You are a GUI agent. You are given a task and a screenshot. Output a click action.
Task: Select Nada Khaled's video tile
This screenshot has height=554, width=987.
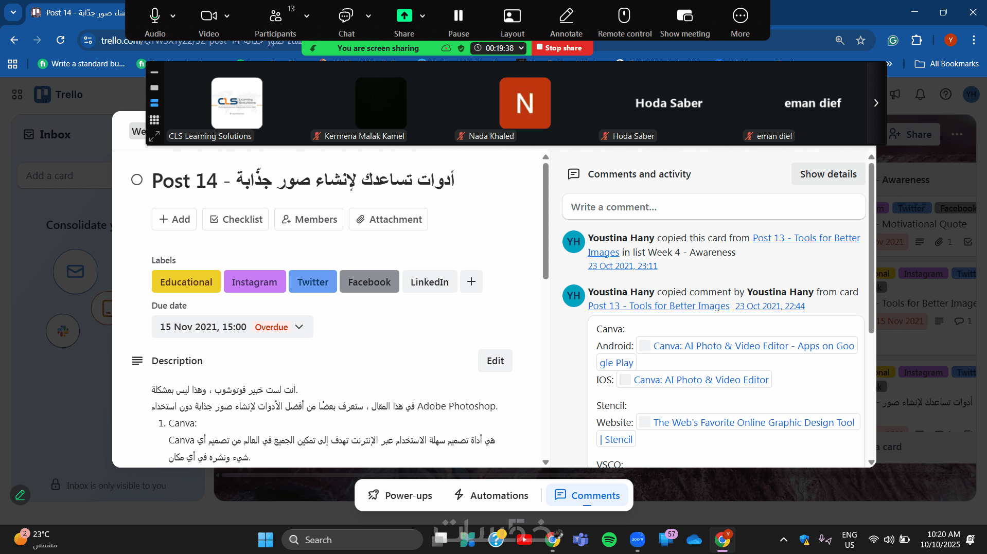click(525, 103)
